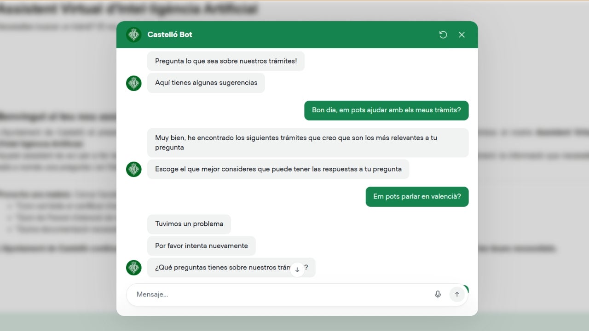Click the "Aquí tienes algunas sugerencias" bubble
The height and width of the screenshot is (331, 589).
(x=206, y=83)
